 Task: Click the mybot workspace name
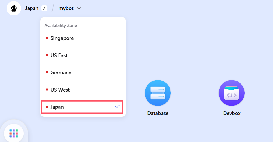[x=66, y=8]
